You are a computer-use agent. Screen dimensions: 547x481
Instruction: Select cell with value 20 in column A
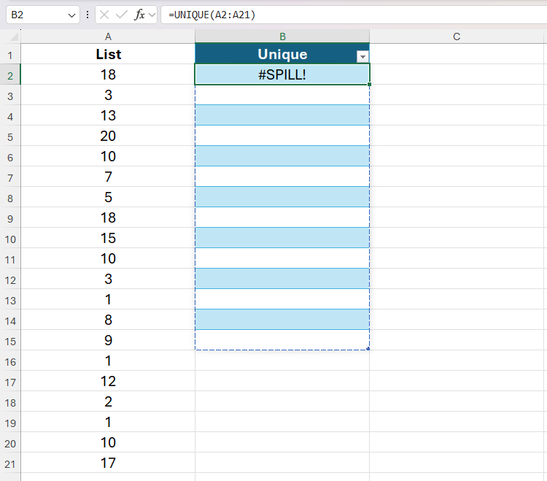(108, 136)
